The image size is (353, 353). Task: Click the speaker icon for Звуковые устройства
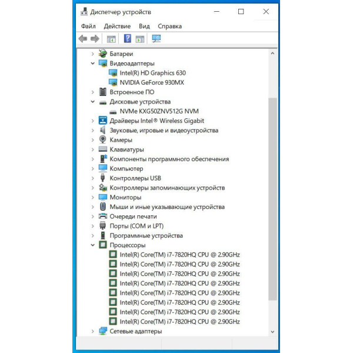(x=102, y=130)
